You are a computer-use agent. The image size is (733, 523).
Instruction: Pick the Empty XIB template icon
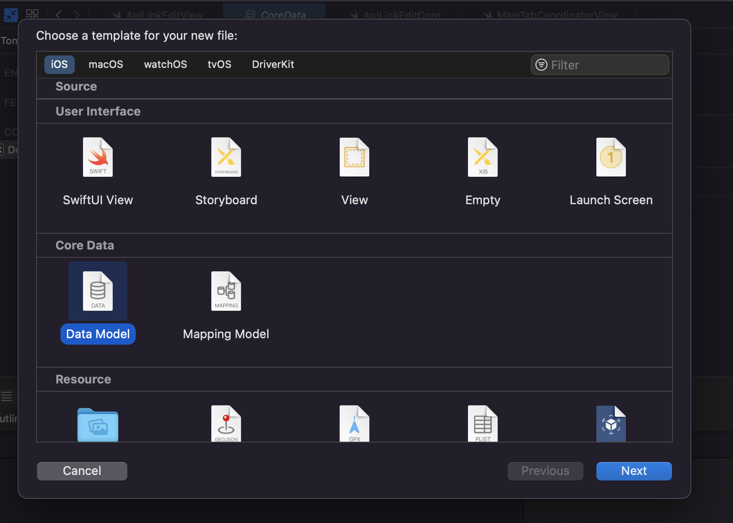click(x=483, y=157)
